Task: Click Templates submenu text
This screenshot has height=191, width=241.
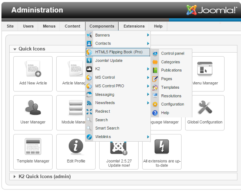Action: [170, 87]
